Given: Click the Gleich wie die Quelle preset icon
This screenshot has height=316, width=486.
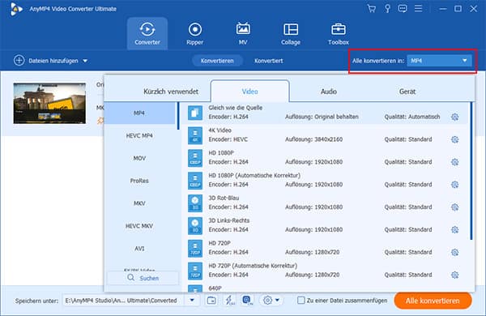Looking at the screenshot, I should click(x=195, y=113).
